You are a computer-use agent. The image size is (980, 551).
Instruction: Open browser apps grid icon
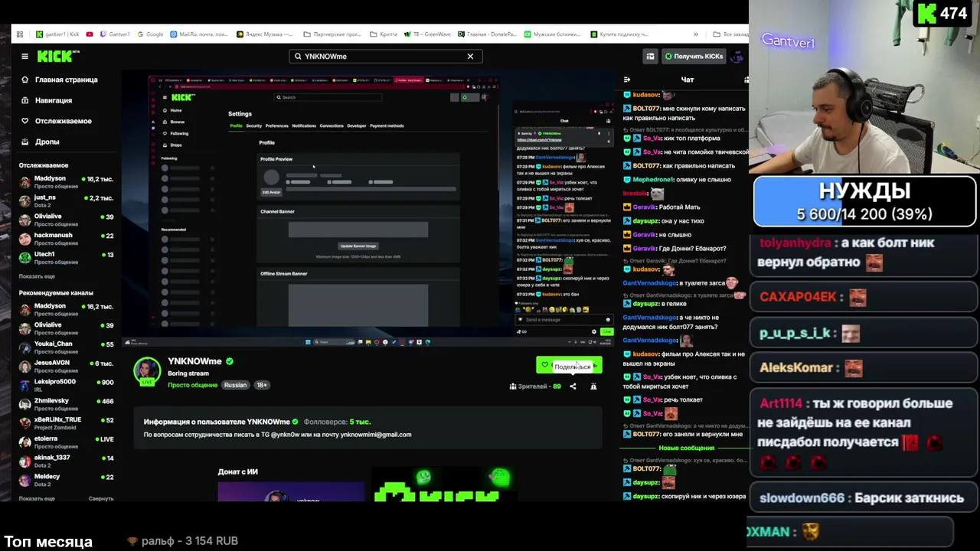click(x=19, y=34)
